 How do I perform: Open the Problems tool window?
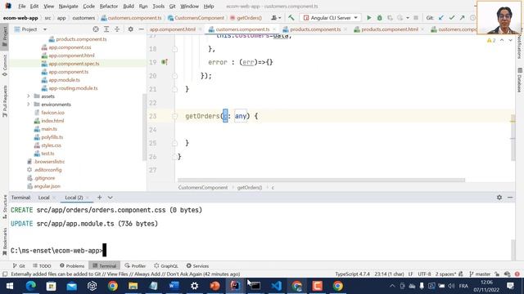point(72,265)
